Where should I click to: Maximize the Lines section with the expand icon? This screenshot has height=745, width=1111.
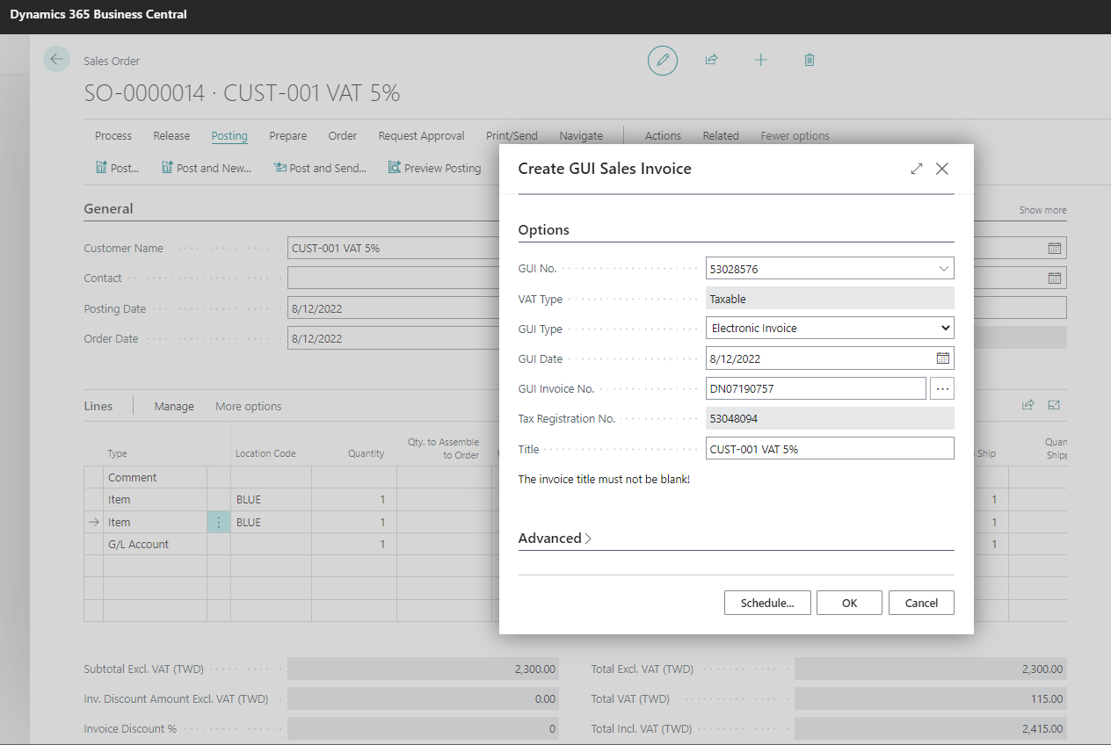coord(1054,405)
